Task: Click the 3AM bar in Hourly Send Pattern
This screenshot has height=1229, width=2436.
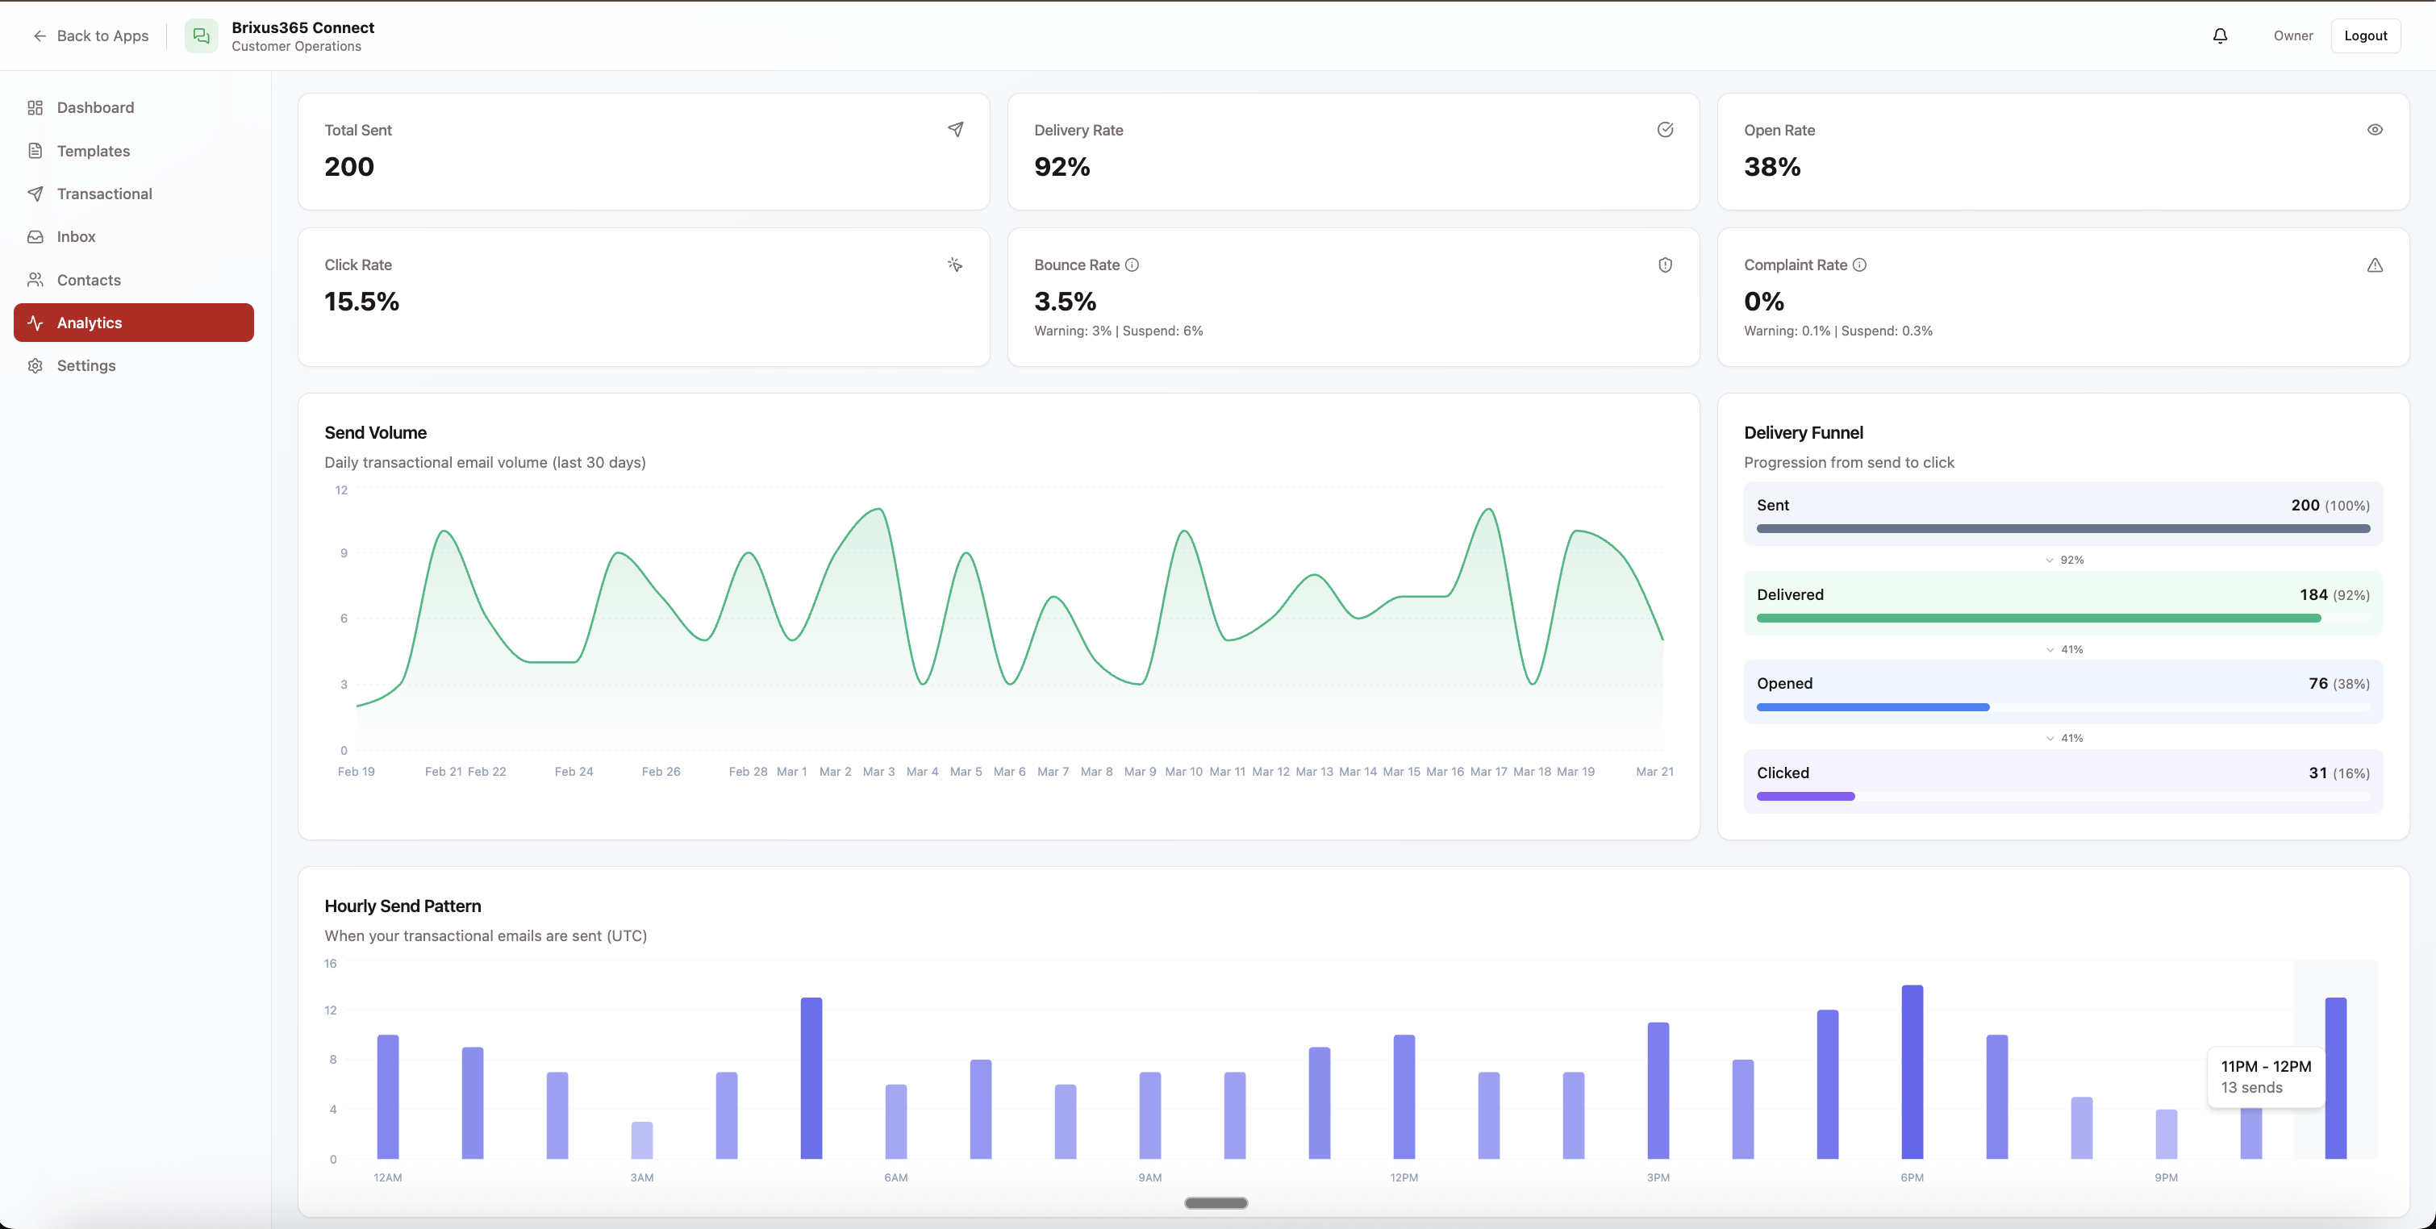Action: [642, 1140]
